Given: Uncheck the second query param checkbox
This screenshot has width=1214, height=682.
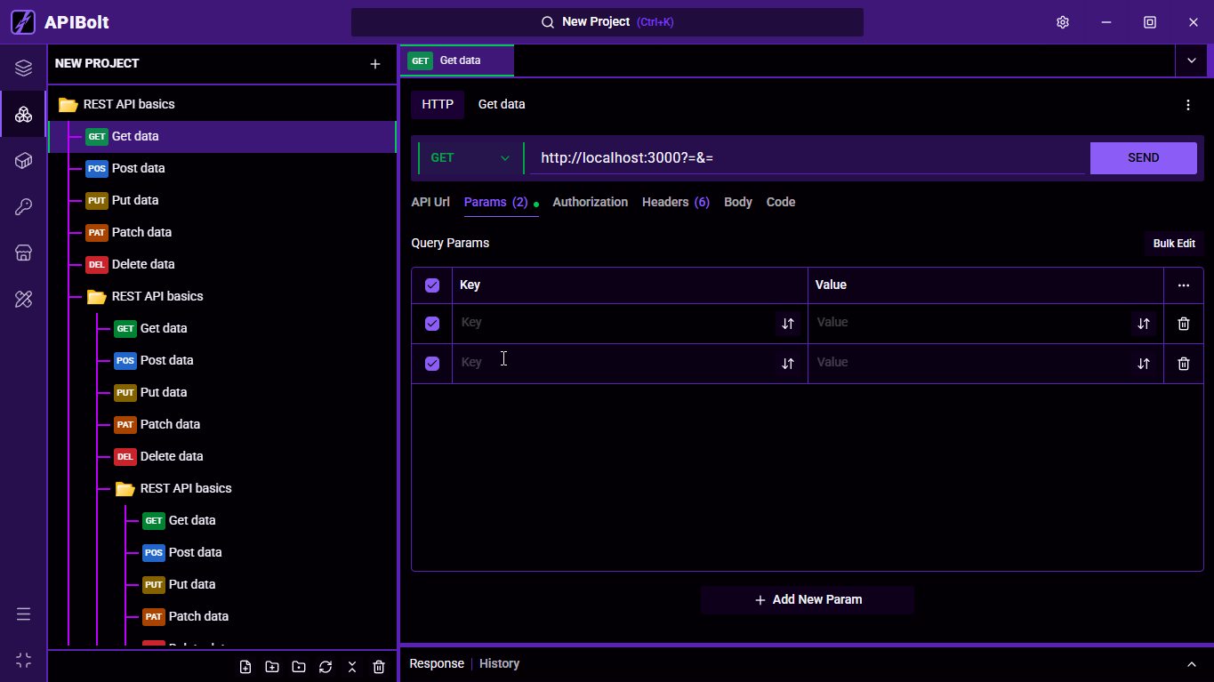Looking at the screenshot, I should click(432, 364).
